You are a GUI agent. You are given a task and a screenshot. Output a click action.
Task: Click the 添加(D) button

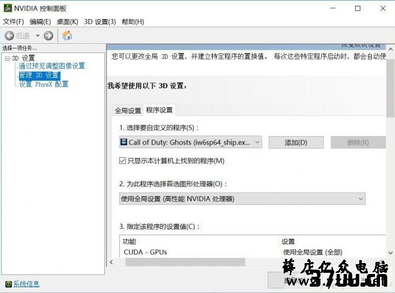[x=296, y=142]
